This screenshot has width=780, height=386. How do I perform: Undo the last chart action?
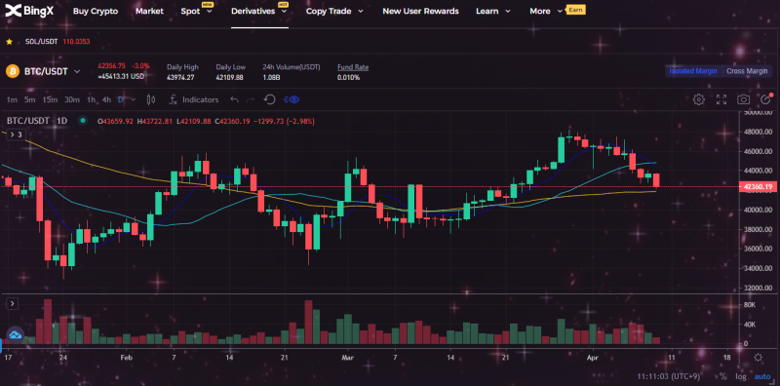pyautogui.click(x=235, y=99)
